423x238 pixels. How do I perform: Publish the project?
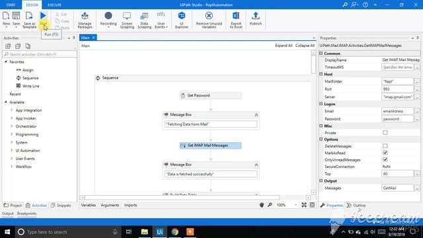coord(256,19)
